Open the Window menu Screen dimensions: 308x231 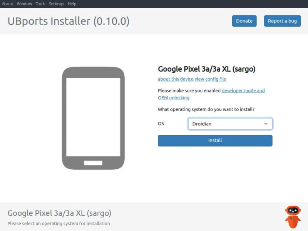coord(24,4)
